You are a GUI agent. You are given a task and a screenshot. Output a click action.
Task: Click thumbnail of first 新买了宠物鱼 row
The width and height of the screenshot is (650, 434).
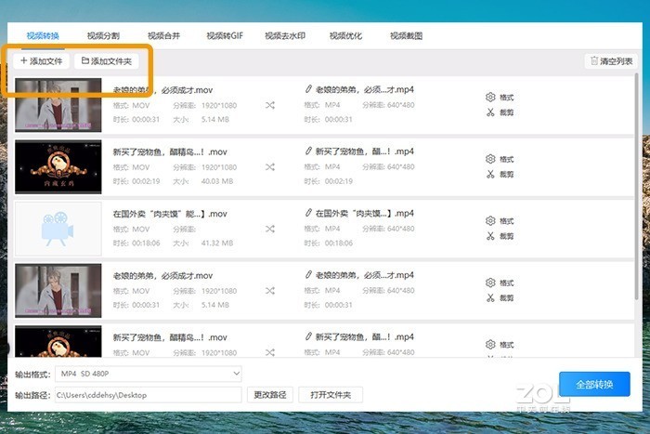(x=58, y=166)
